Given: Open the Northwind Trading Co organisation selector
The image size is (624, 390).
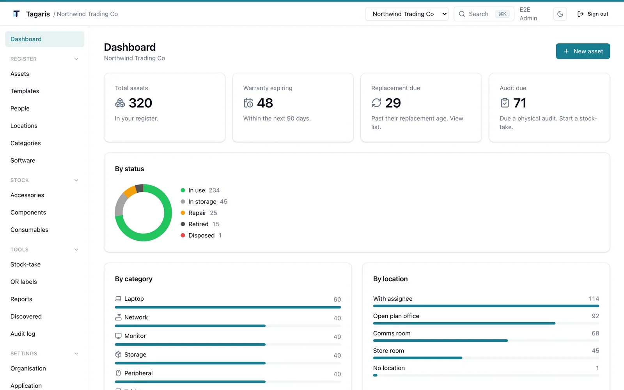Looking at the screenshot, I should coord(407,14).
